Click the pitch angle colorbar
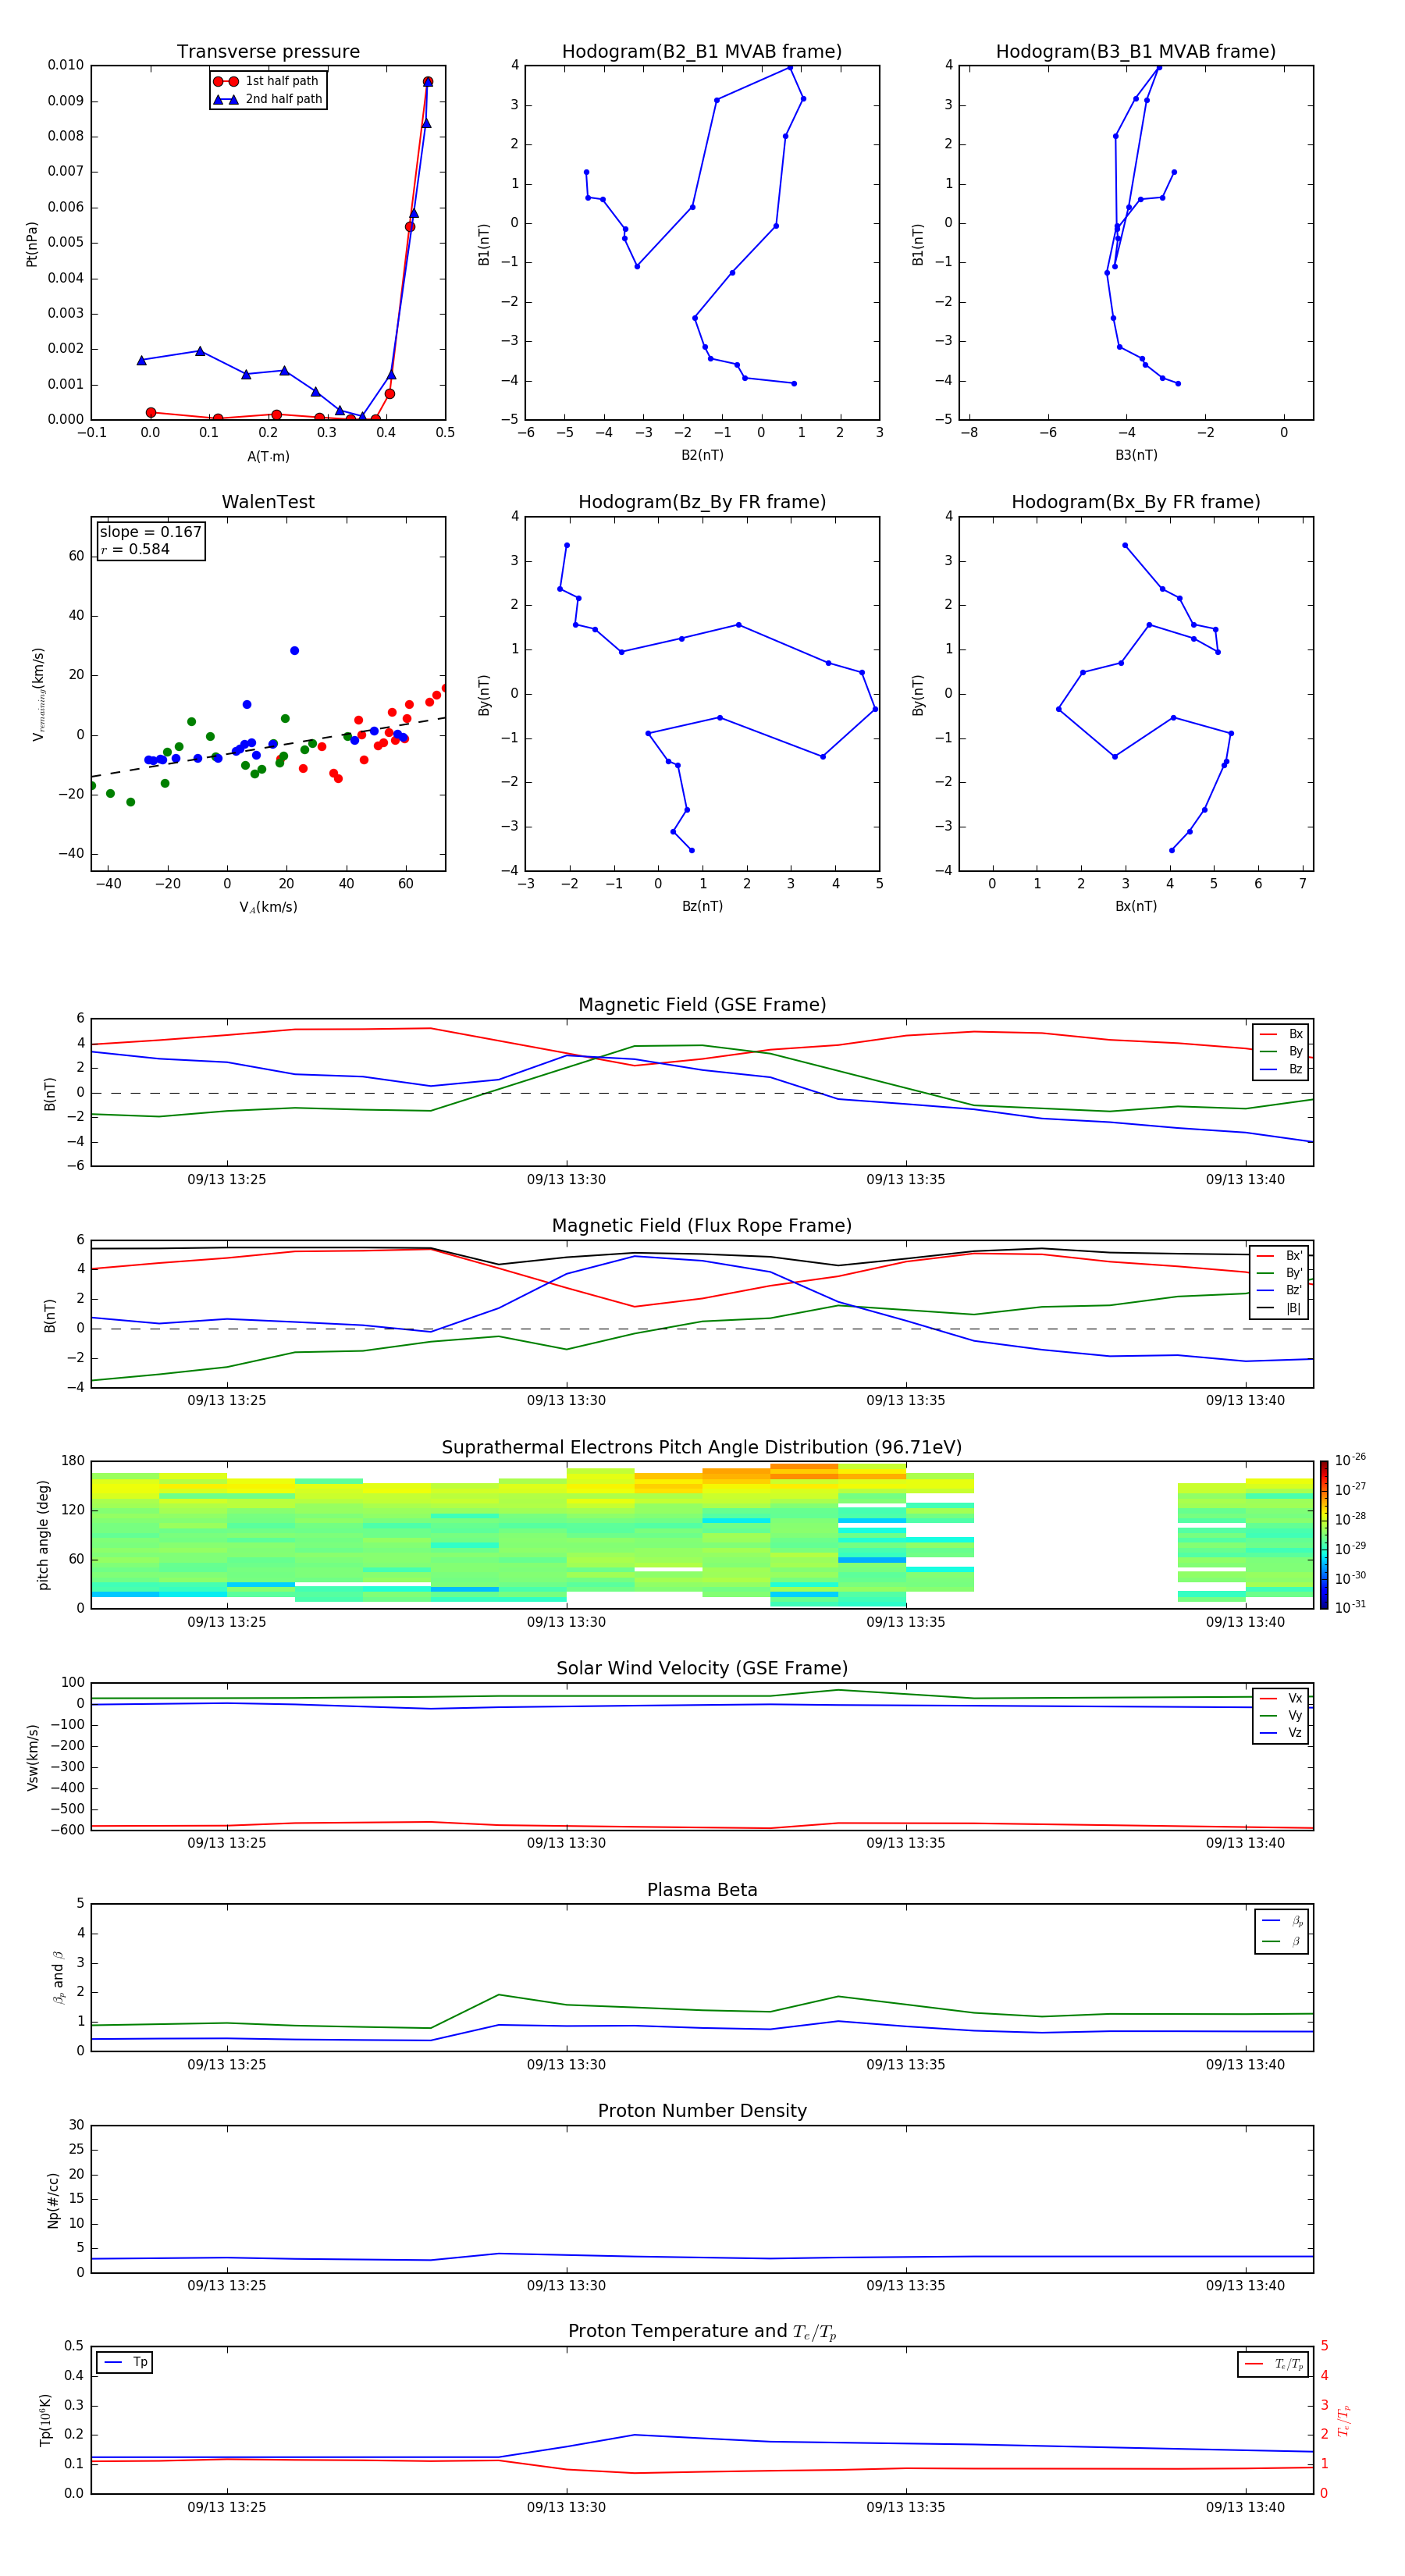The width and height of the screenshot is (1405, 2576). (1323, 1534)
